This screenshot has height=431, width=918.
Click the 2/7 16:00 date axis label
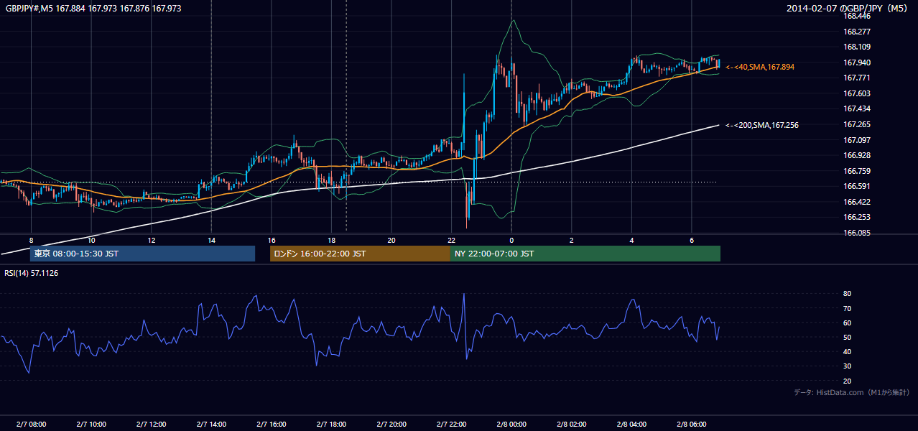pyautogui.click(x=272, y=425)
